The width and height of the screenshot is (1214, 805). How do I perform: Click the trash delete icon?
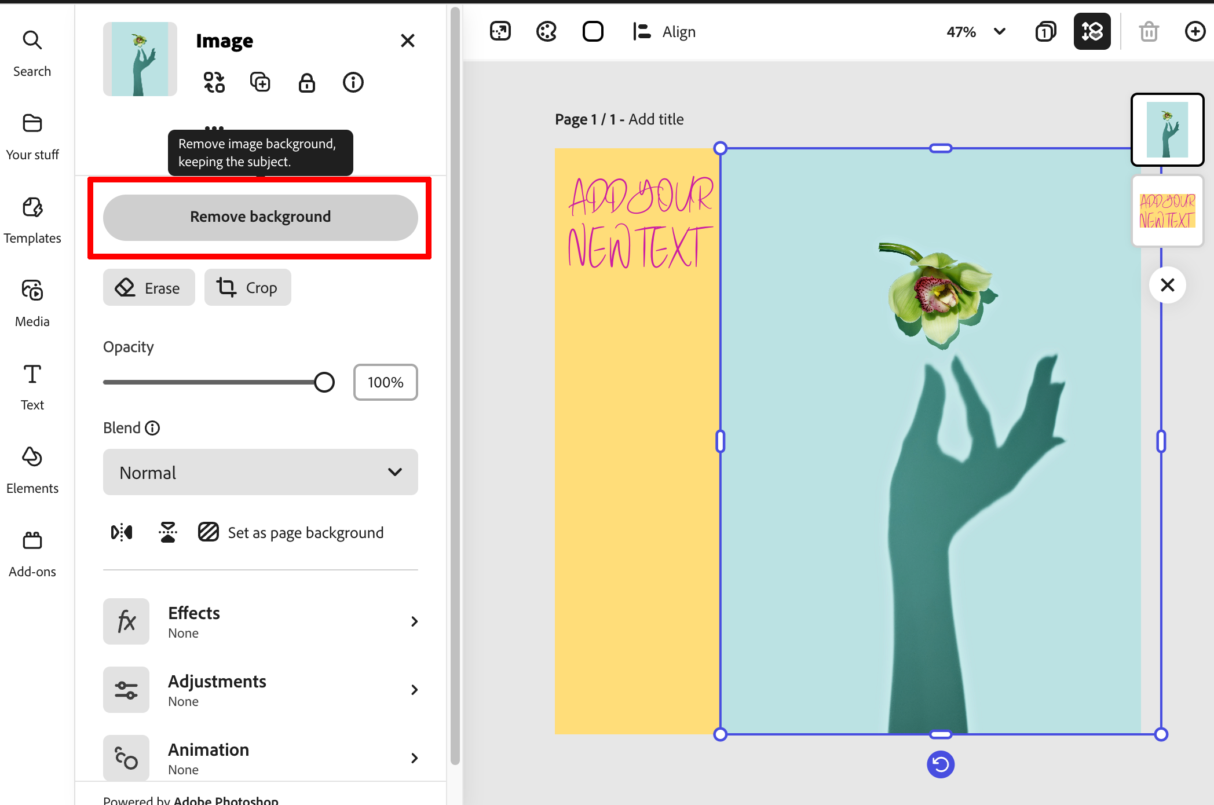pyautogui.click(x=1149, y=32)
